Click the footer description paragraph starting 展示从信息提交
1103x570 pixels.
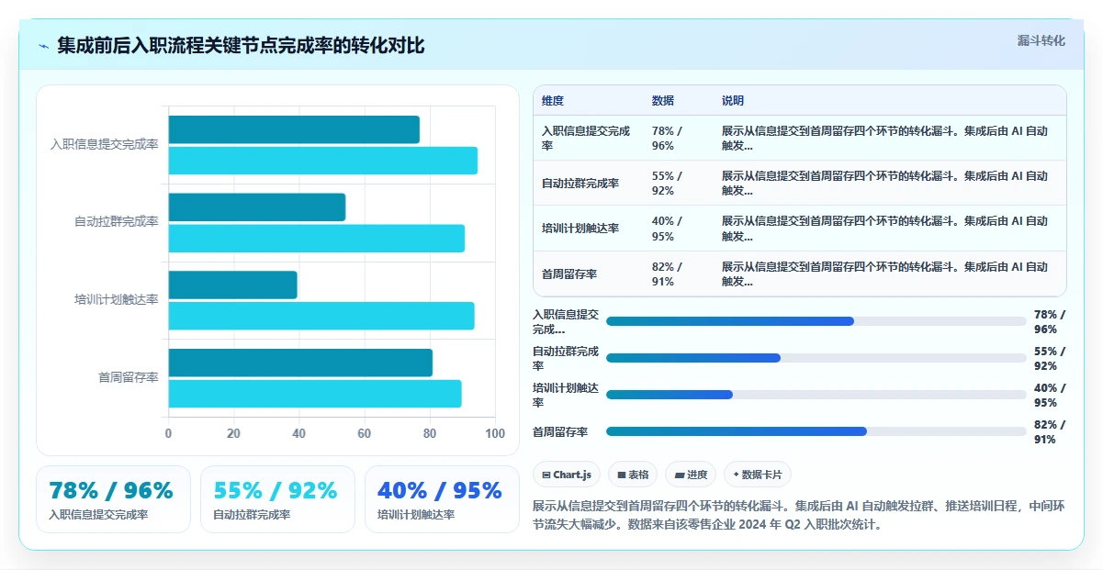pyautogui.click(x=798, y=515)
